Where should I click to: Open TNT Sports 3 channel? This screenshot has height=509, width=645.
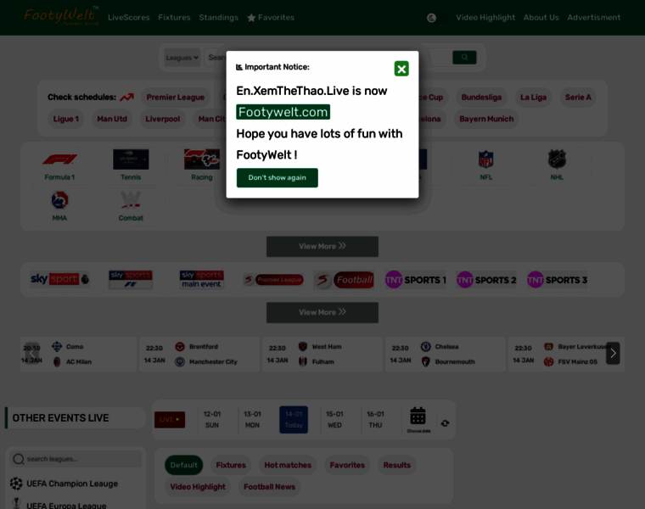point(557,280)
